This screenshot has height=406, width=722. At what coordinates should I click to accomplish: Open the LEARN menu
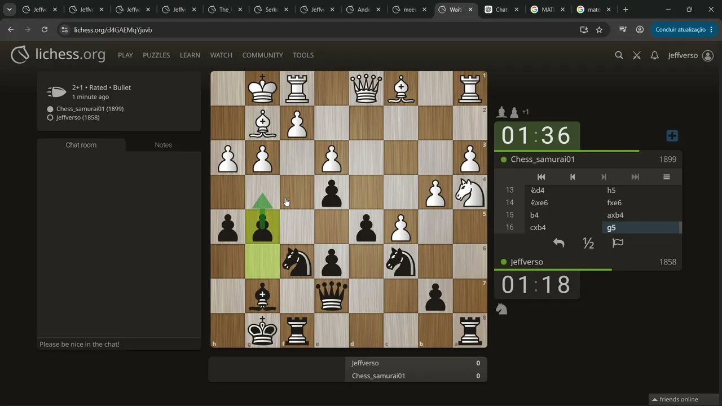click(190, 55)
